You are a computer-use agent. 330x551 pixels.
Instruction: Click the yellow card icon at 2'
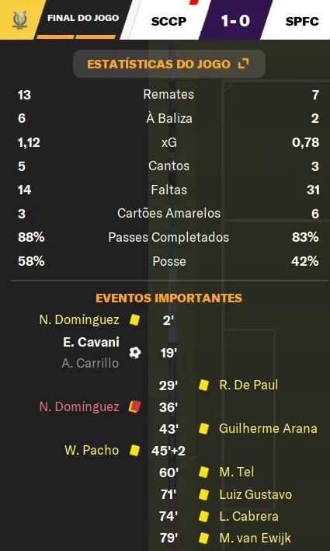tap(135, 319)
